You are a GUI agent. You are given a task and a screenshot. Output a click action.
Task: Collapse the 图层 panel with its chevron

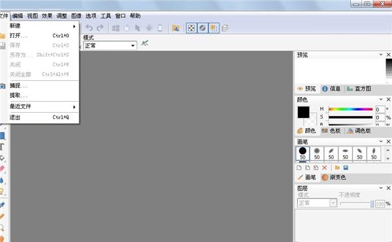pos(381,188)
